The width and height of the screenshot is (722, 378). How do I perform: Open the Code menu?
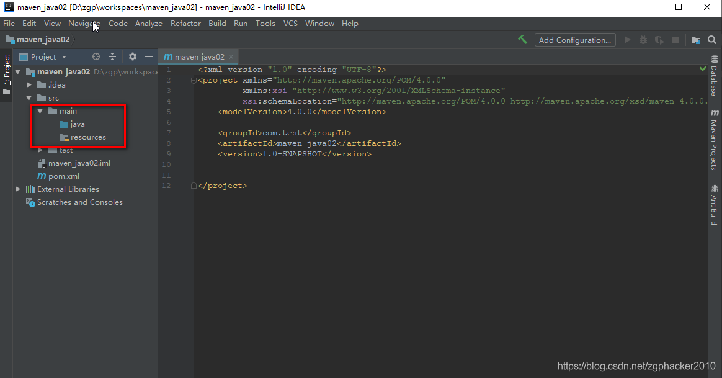[118, 24]
